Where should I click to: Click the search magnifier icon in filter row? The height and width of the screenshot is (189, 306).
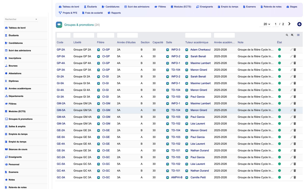pyautogui.click(x=287, y=35)
